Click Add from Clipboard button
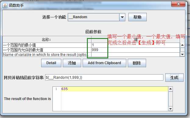Image resolution: width=190 pixels, height=118 pixels. [104, 63]
